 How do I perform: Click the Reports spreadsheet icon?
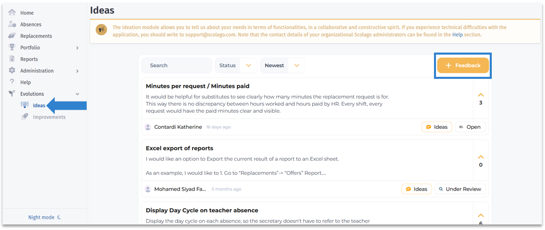(12, 59)
